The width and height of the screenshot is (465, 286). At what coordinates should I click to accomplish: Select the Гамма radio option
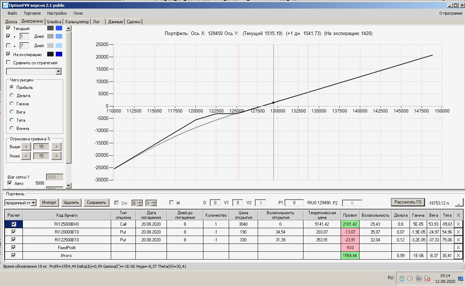coord(12,104)
